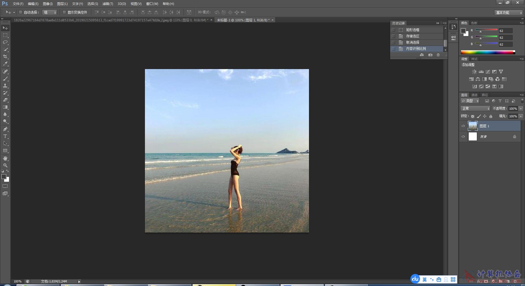Open layer opacity dropdown arrow
Screen dimensions: 525x286
(521, 109)
